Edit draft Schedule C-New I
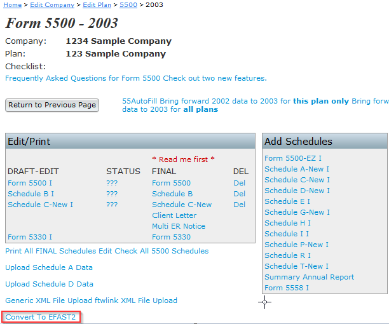The height and width of the screenshot is (324, 389). click(40, 205)
